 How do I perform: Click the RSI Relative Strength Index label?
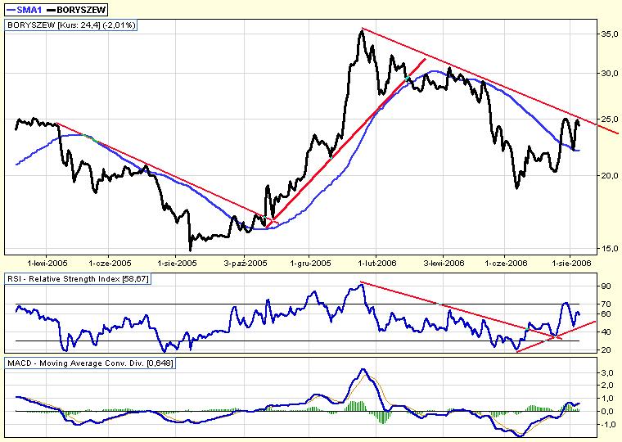[78, 279]
